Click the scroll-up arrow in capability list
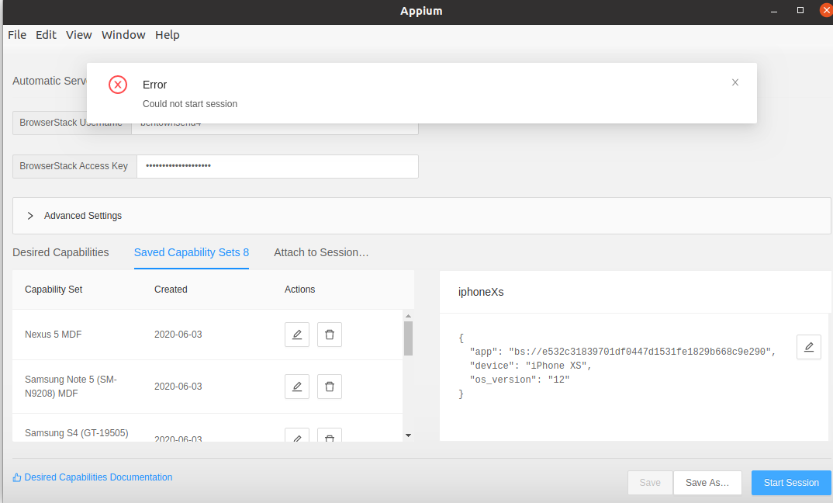Viewport: 833px width, 503px height. pos(408,317)
